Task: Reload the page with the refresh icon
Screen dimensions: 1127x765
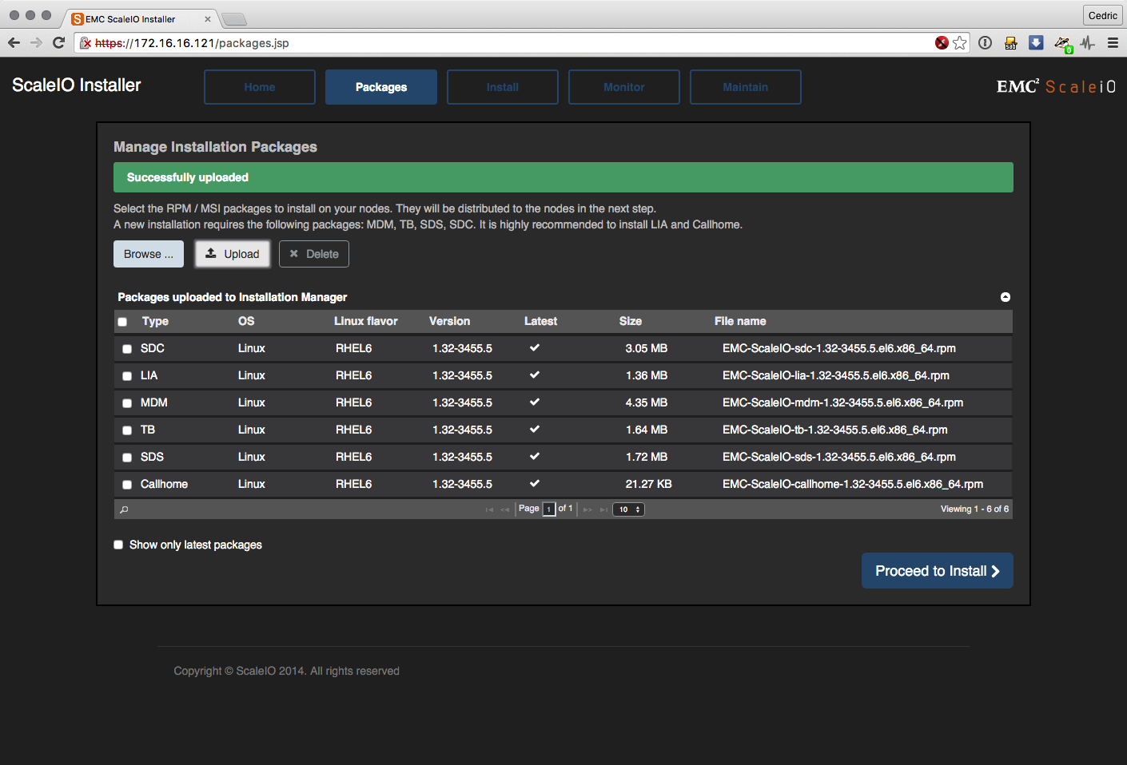Action: (58, 43)
